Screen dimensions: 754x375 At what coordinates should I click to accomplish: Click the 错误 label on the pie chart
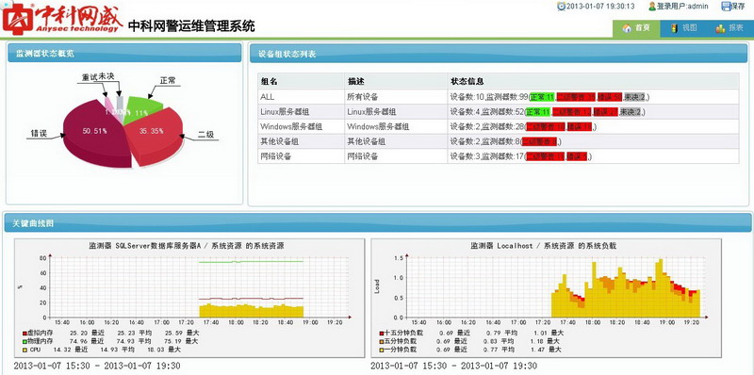(38, 133)
